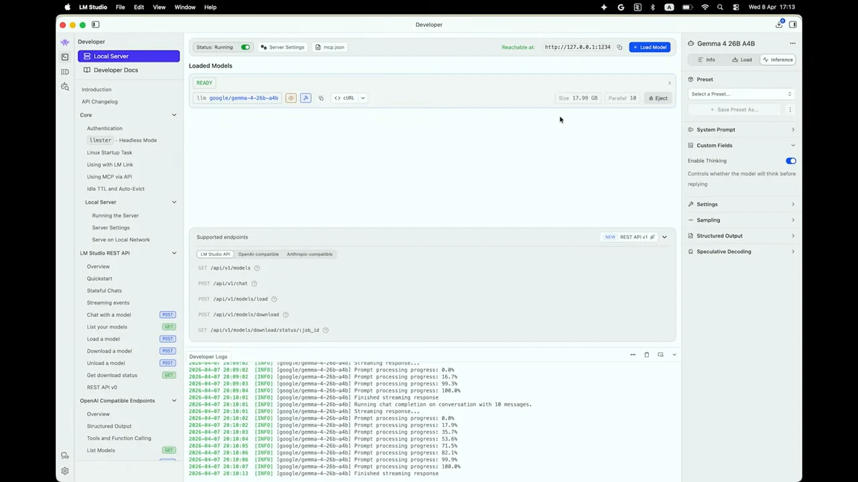Click the Wi-Fi icon in the menu bar

click(x=704, y=7)
